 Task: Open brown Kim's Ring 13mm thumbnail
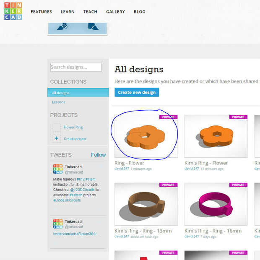coord(146,204)
